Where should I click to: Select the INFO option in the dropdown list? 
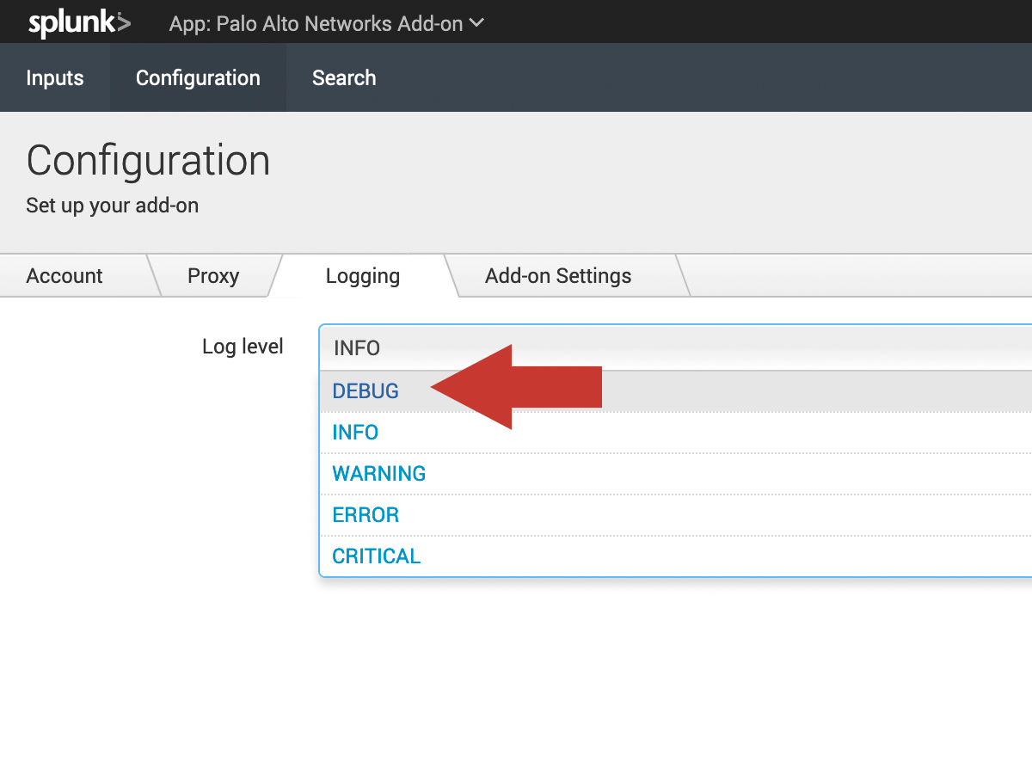355,433
